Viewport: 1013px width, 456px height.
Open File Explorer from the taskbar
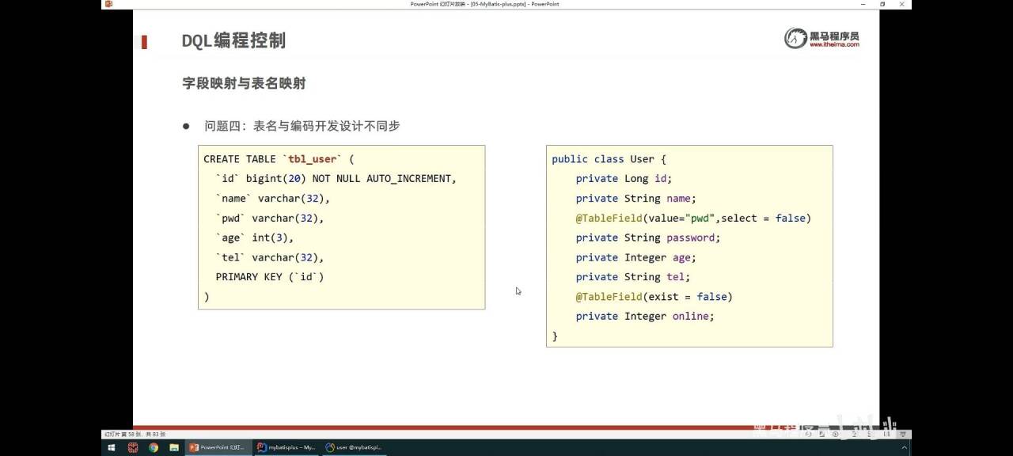[x=174, y=447]
